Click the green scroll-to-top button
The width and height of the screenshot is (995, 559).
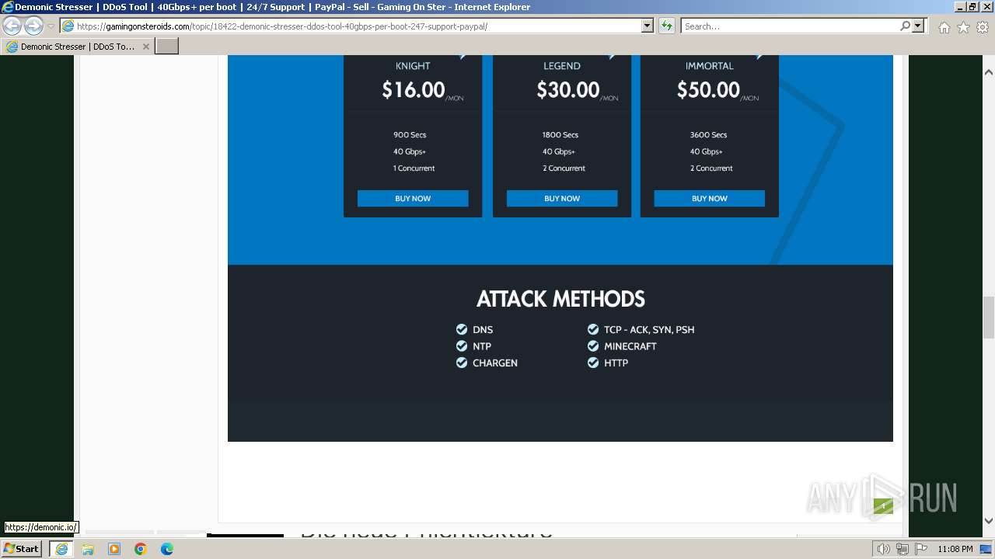(x=883, y=506)
